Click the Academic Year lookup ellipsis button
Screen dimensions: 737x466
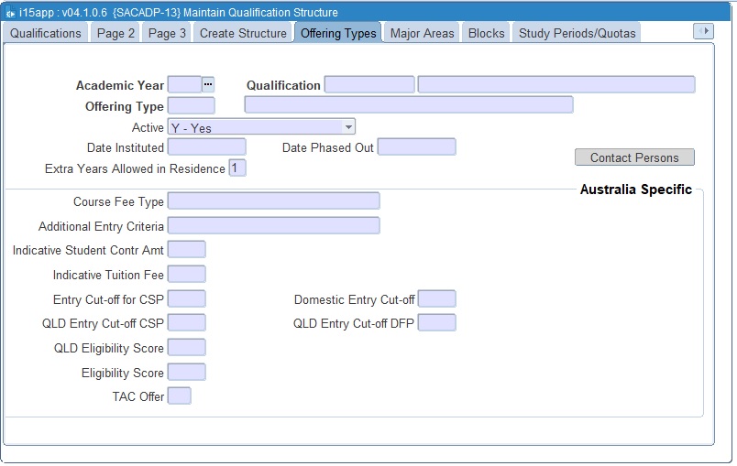coord(208,84)
